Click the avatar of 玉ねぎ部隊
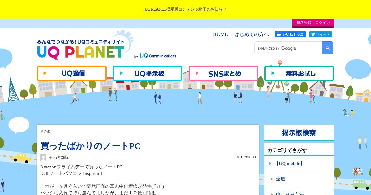 pos(43,158)
